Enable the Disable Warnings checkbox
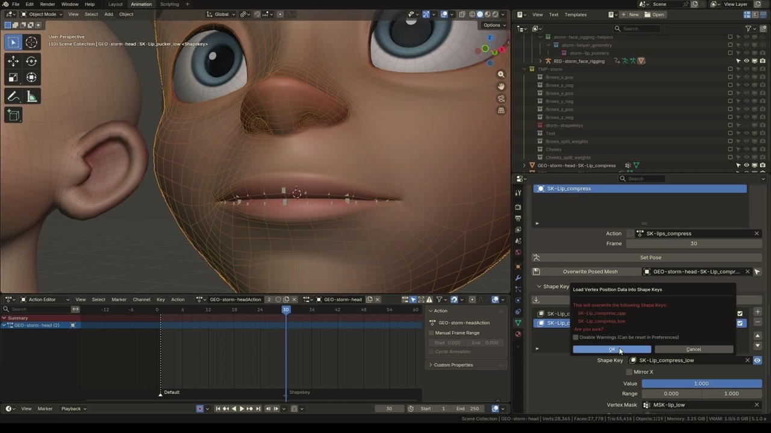Image resolution: width=771 pixels, height=433 pixels. point(576,337)
